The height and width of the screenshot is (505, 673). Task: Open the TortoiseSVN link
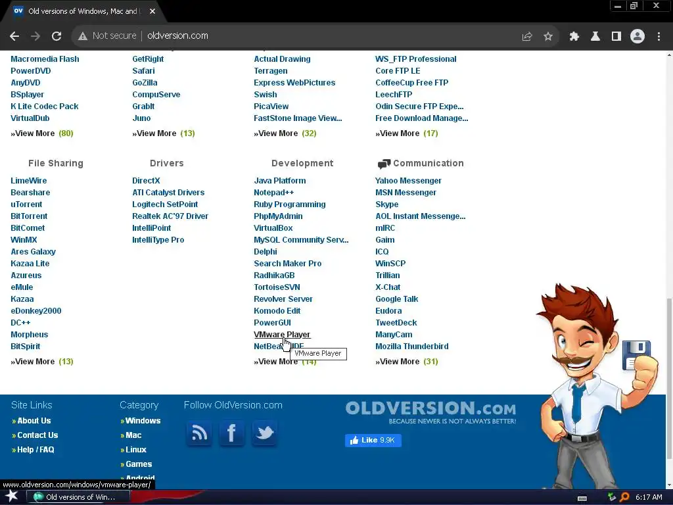(x=277, y=287)
